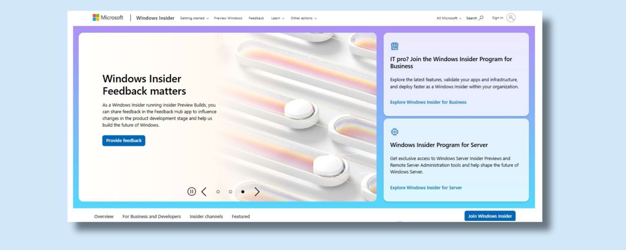Click the 'As a Windows Insider running' paragraph
The height and width of the screenshot is (250, 626).
159,115
